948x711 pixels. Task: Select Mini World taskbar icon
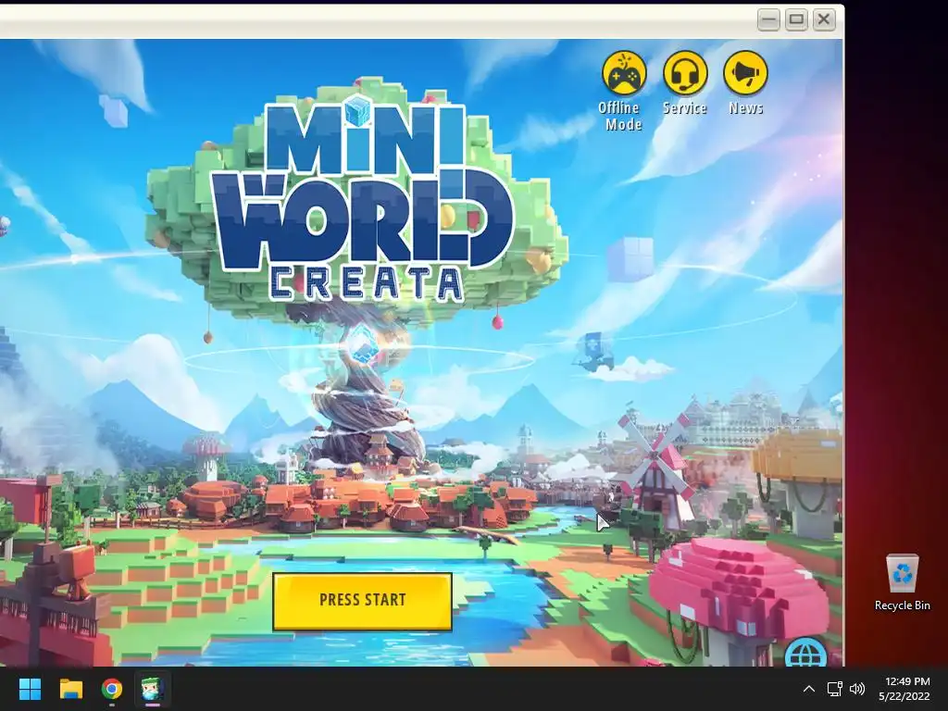click(153, 689)
